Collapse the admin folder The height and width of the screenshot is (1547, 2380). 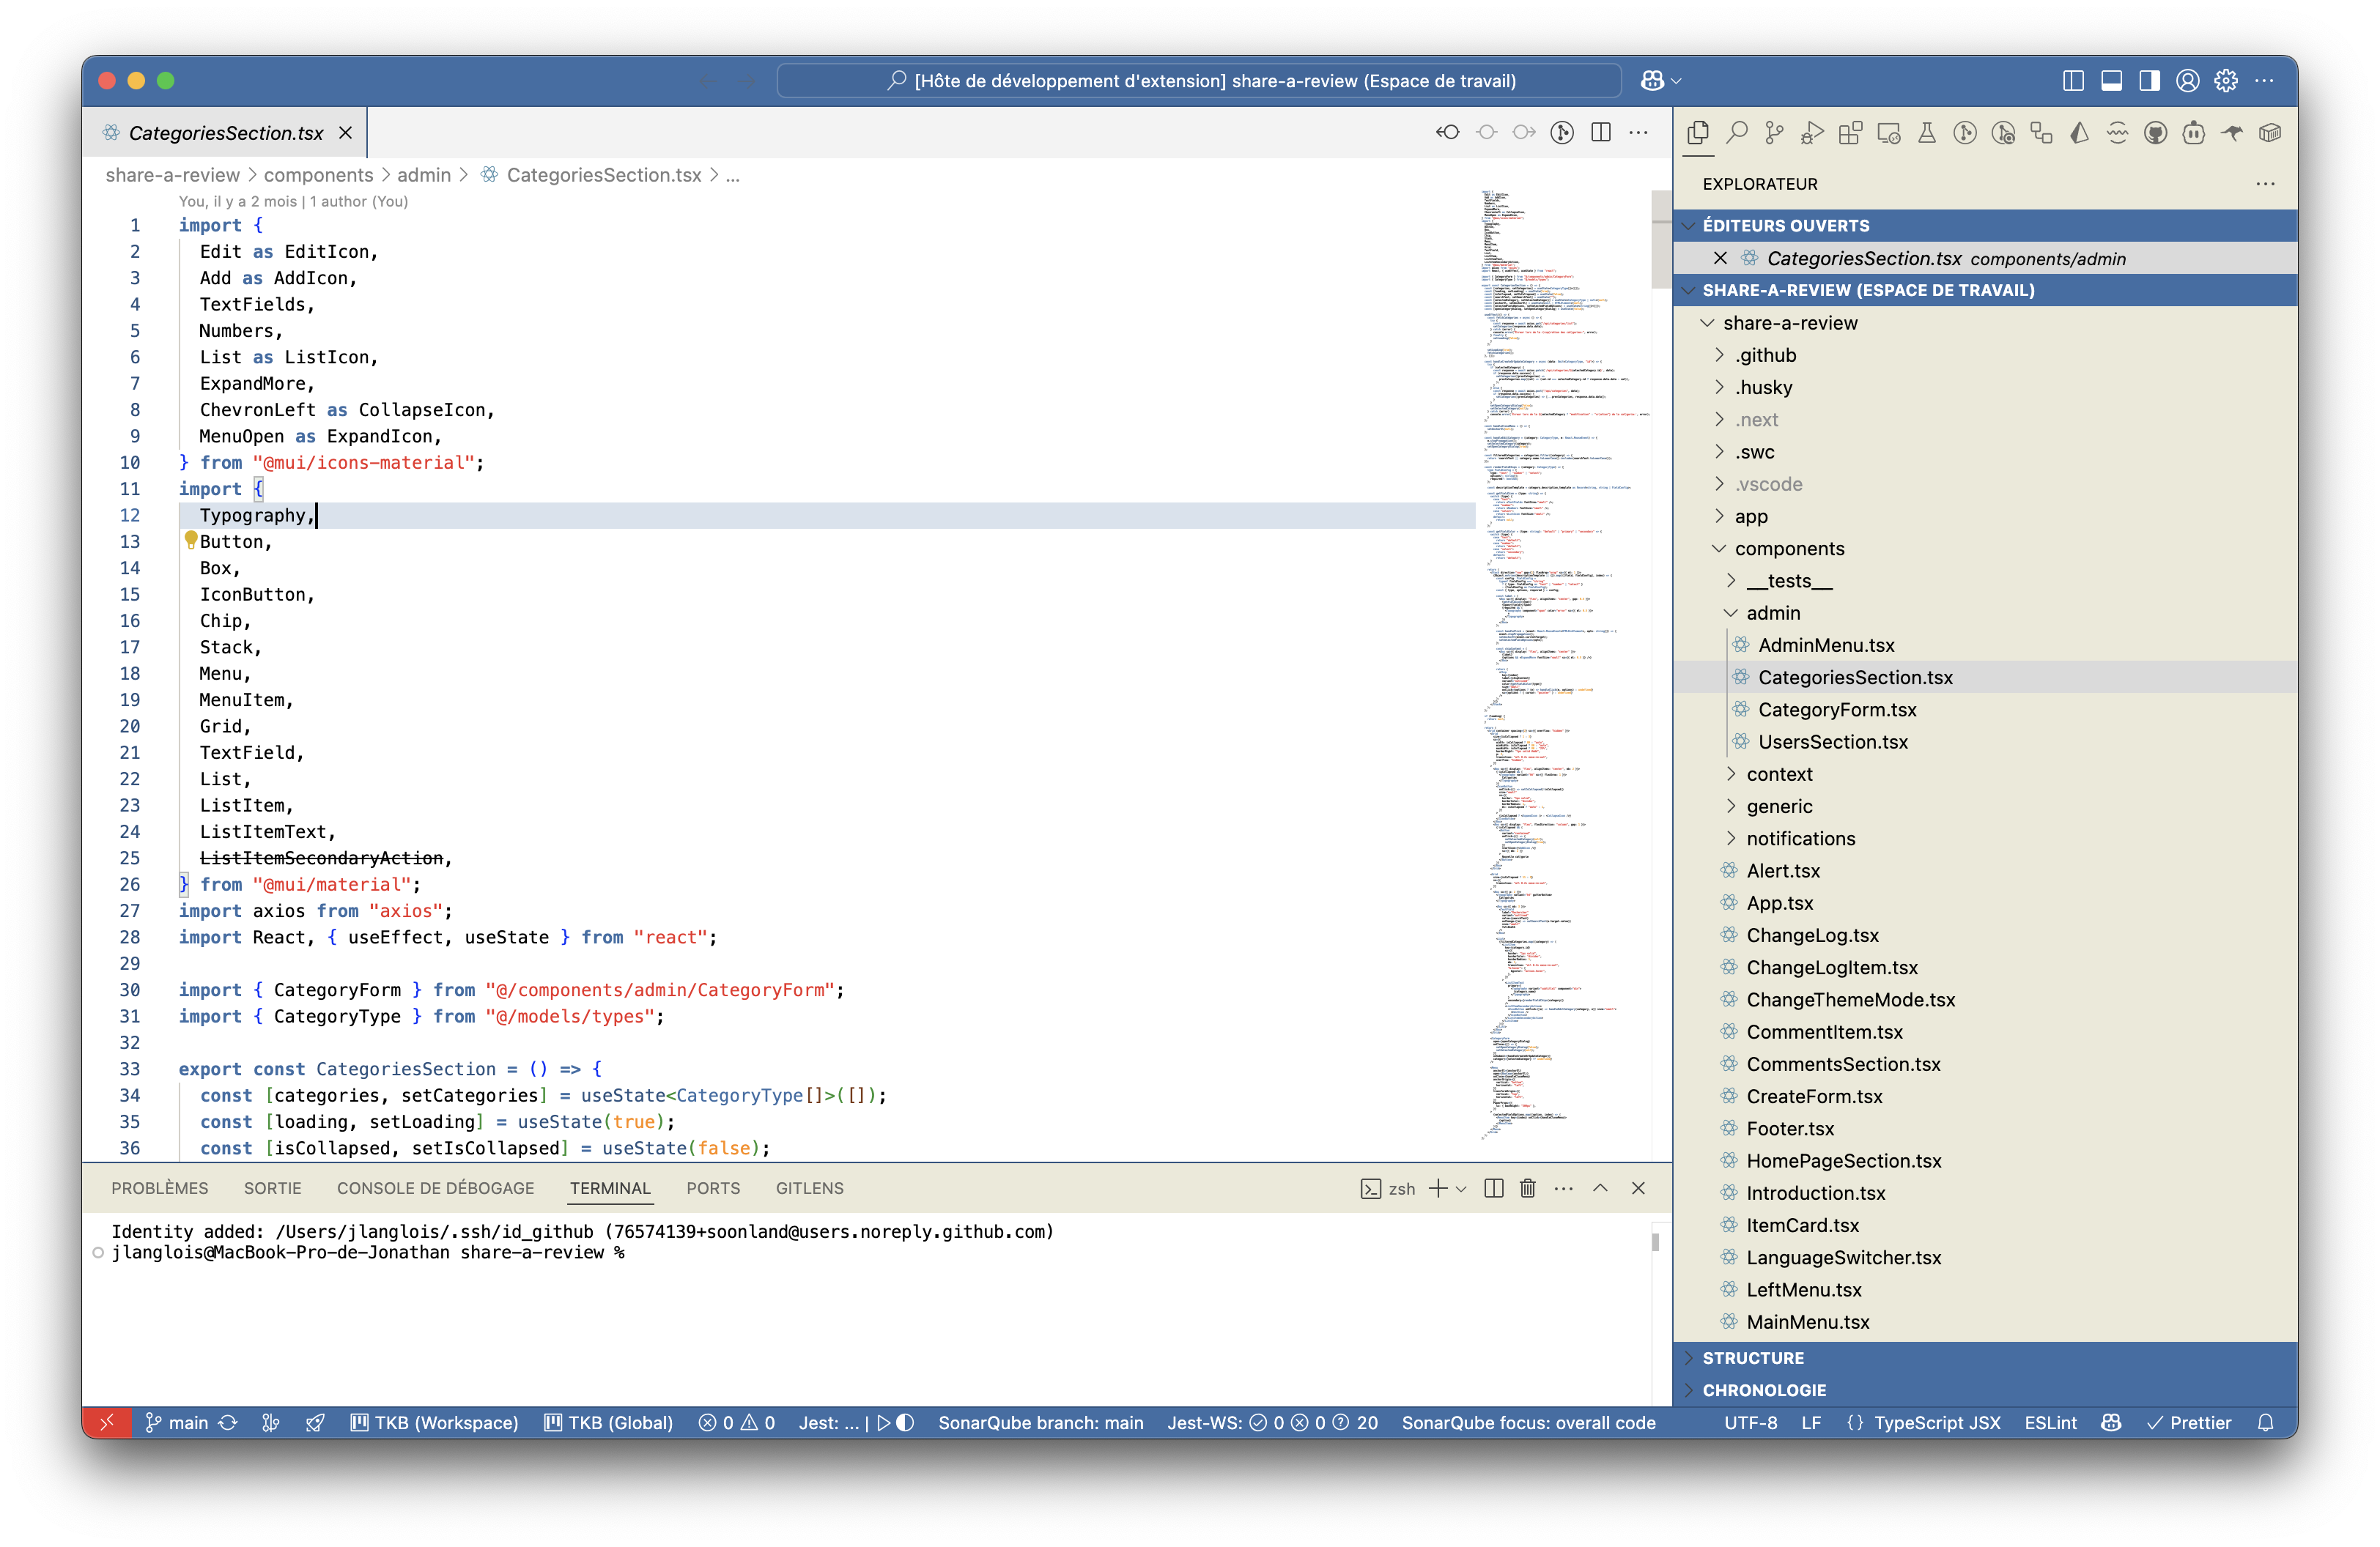(x=1772, y=612)
